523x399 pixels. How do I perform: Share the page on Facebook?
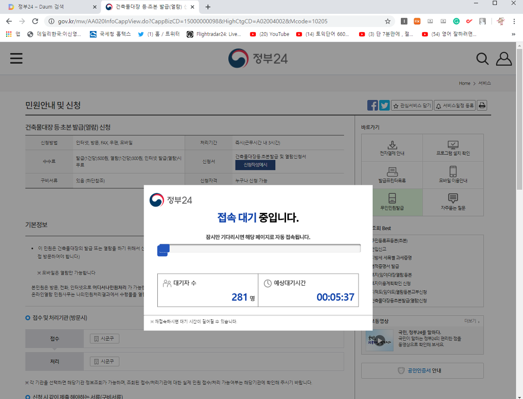372,105
